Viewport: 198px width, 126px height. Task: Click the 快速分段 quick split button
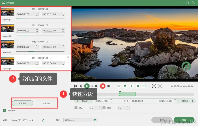coord(46,103)
